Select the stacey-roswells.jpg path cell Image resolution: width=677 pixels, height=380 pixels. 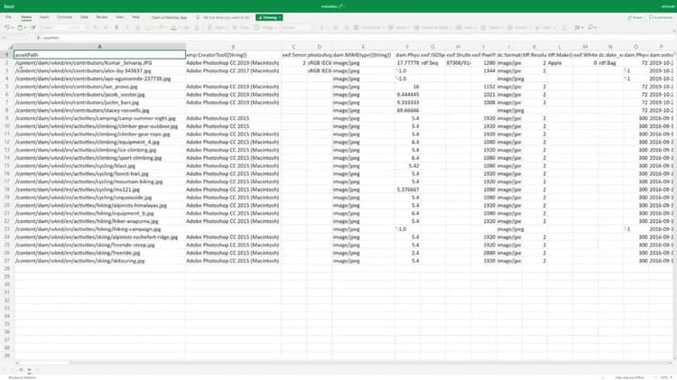[x=99, y=110]
